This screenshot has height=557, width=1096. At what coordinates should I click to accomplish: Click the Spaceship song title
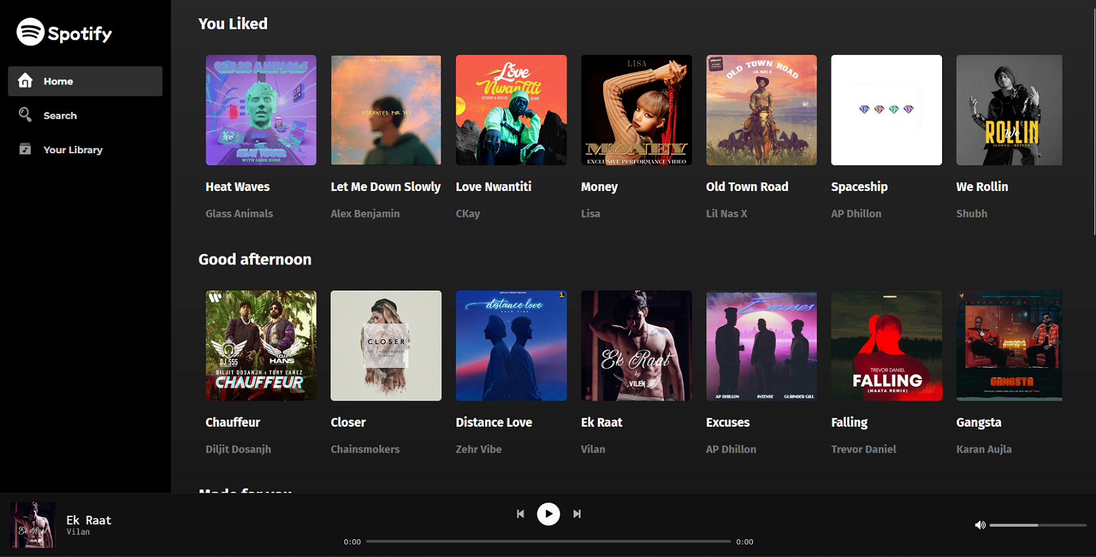click(859, 187)
